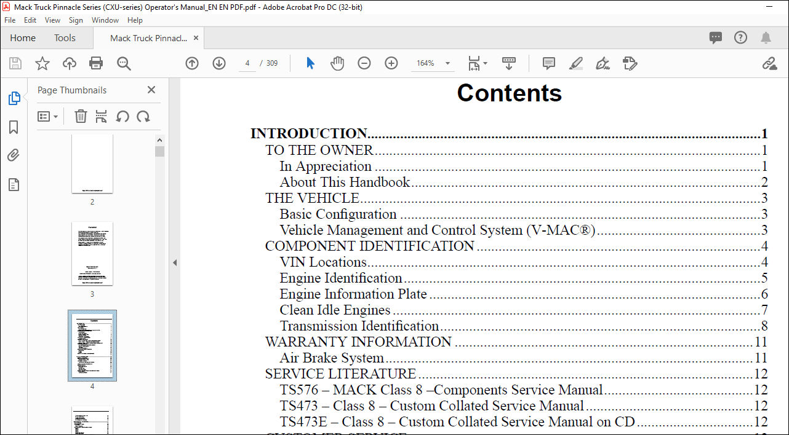Viewport: 789px width, 435px height.
Task: Activate the Hand pan tool
Action: pos(337,63)
